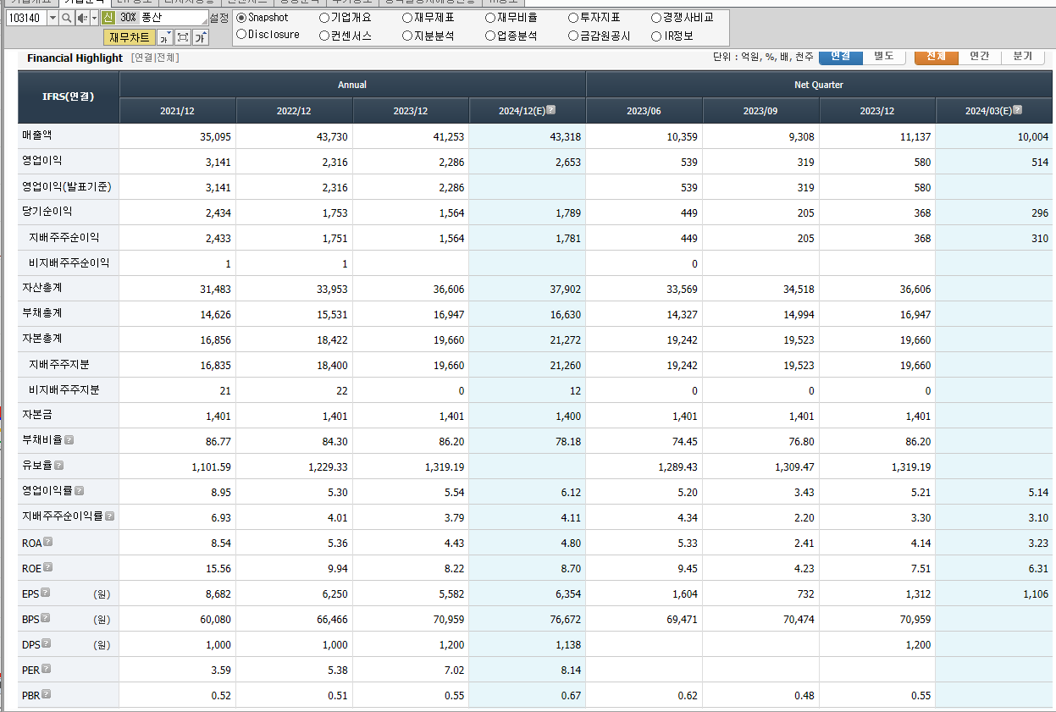Click the 당기순이익 row label
Viewport: 1056px width, 712px height.
[x=47, y=212]
